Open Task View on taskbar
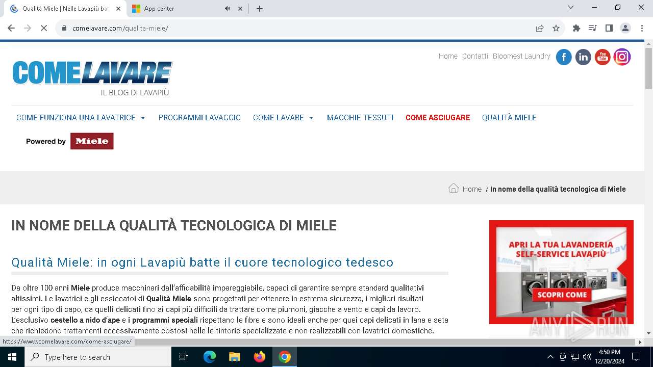 [x=184, y=357]
